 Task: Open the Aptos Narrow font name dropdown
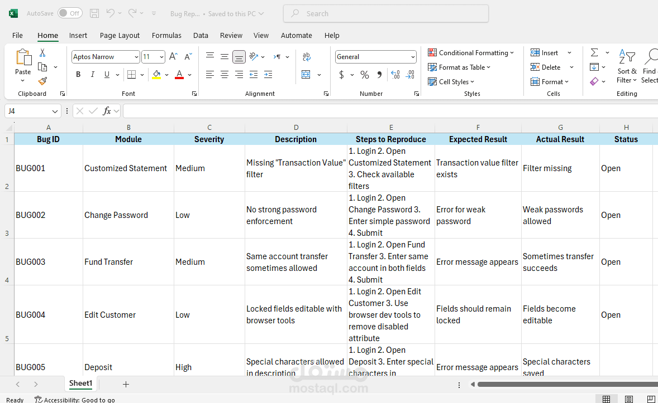click(x=136, y=56)
